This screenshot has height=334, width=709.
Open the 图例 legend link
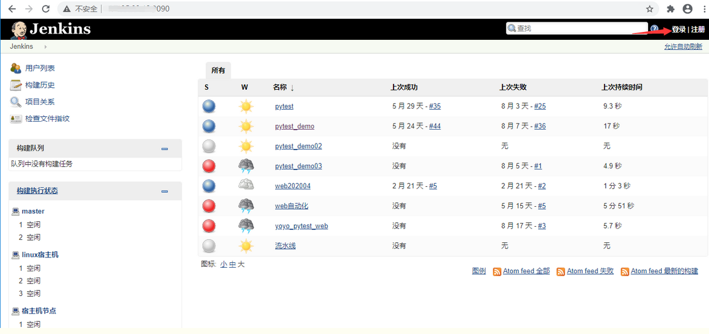(x=479, y=271)
